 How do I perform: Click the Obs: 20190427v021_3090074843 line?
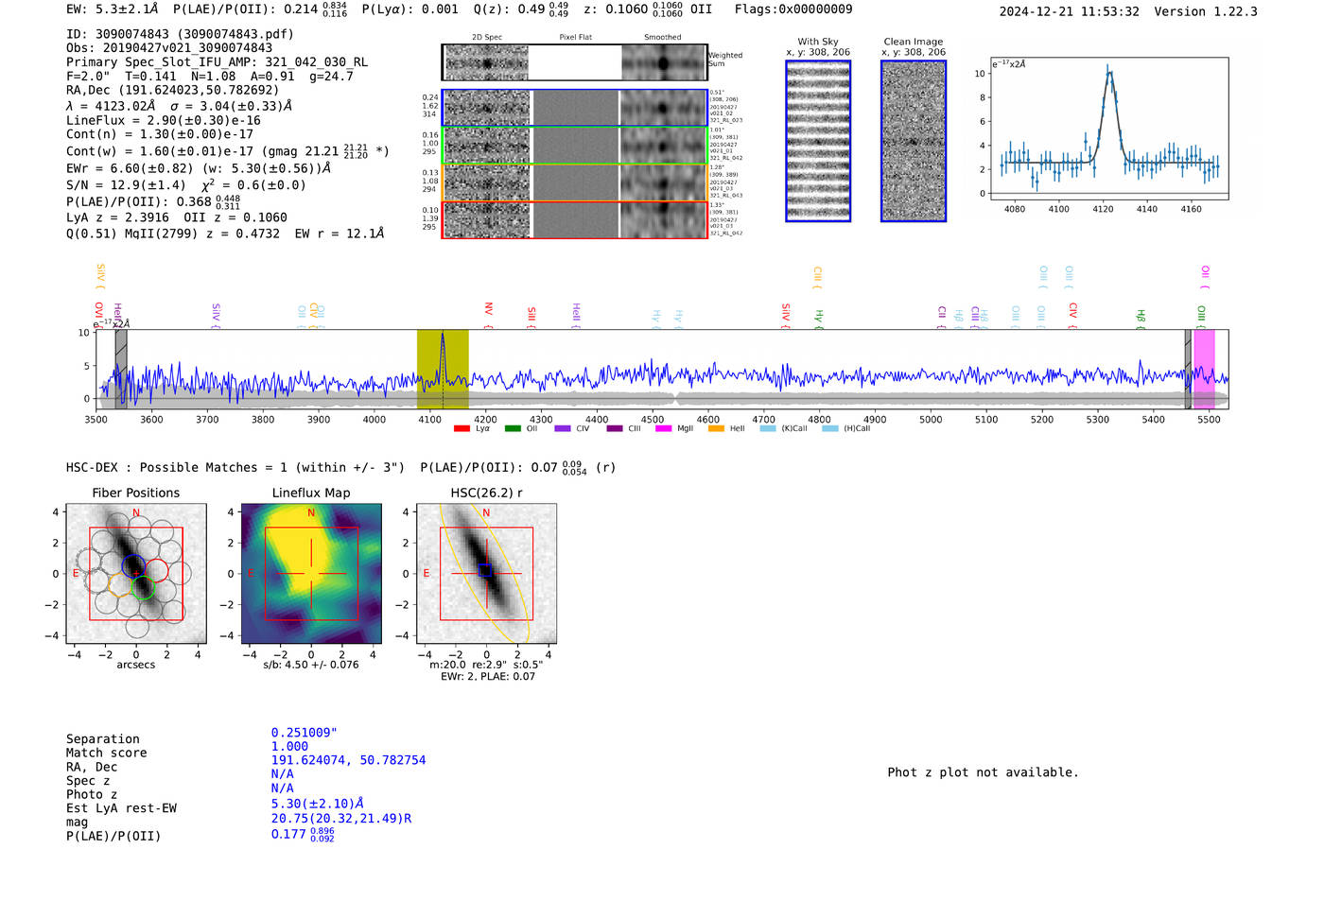coord(169,48)
